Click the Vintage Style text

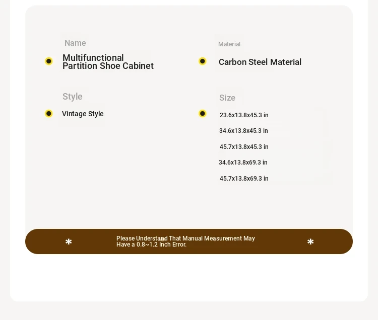point(83,114)
